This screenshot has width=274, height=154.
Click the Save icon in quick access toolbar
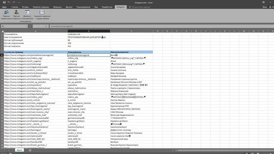click(x=4, y=3)
